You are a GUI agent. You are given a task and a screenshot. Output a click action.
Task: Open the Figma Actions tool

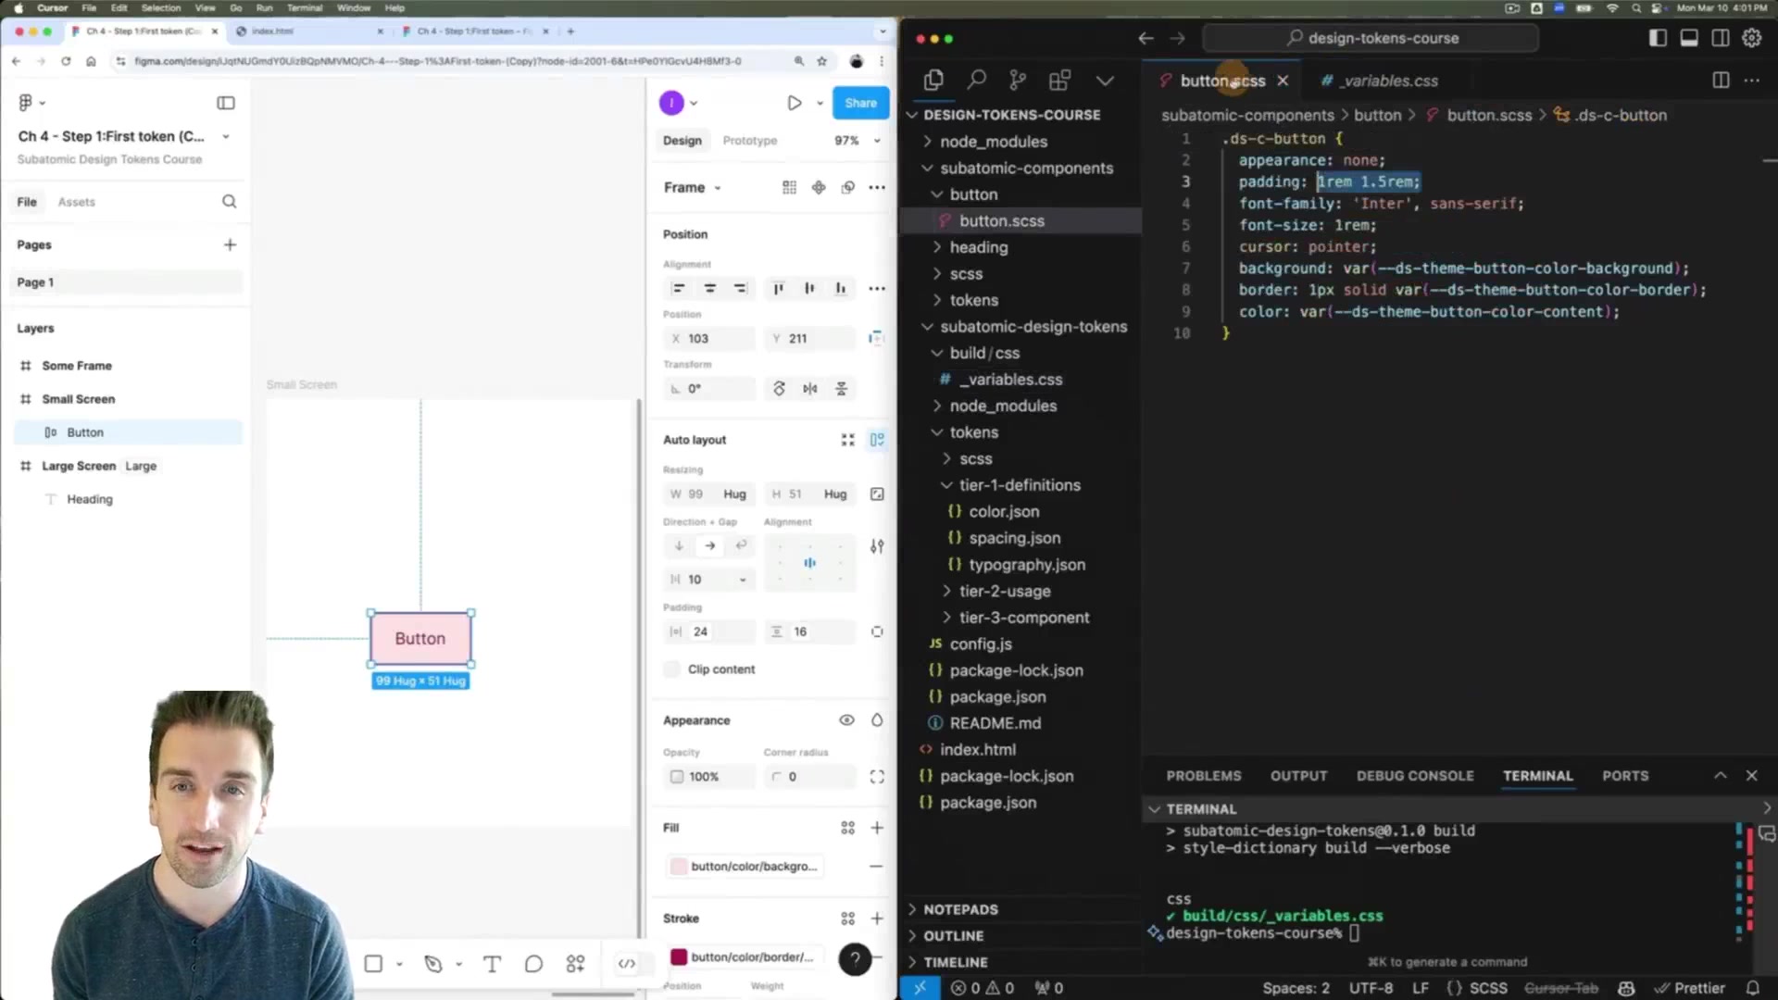click(x=575, y=964)
